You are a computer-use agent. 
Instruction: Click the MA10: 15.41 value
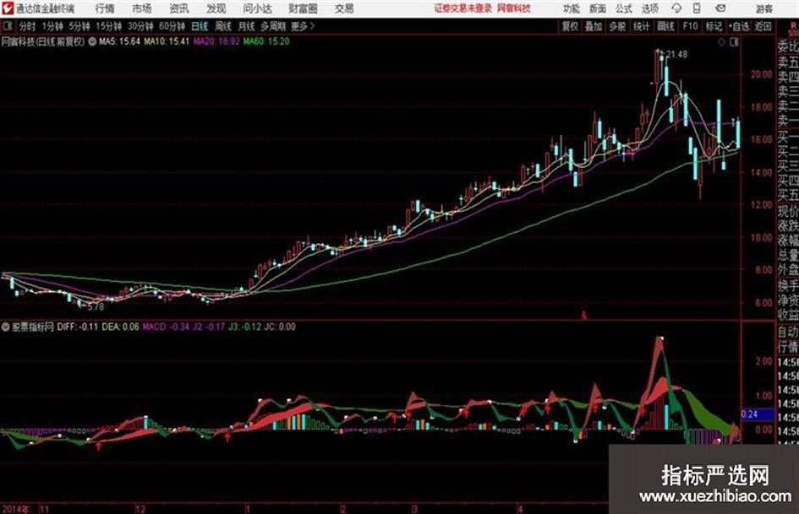[167, 41]
